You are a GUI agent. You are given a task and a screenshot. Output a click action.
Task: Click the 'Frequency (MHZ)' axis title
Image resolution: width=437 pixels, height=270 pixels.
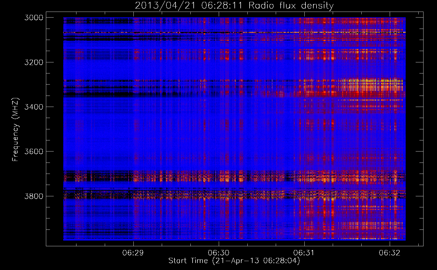click(x=15, y=129)
